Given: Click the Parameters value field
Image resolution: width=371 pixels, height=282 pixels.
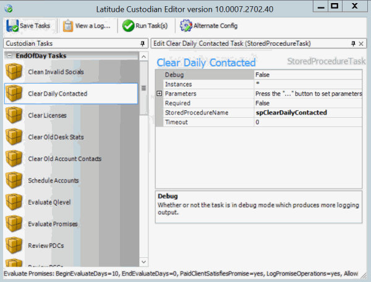Looking at the screenshot, I should pyautogui.click(x=308, y=94).
